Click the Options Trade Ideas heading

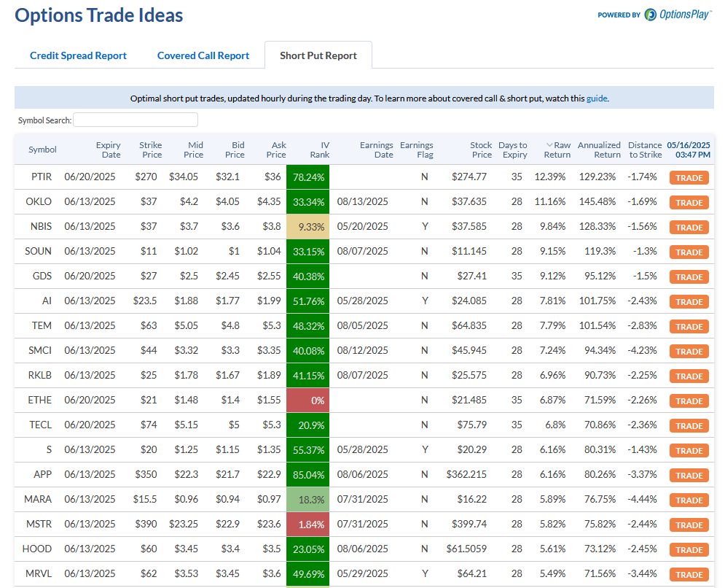(99, 15)
